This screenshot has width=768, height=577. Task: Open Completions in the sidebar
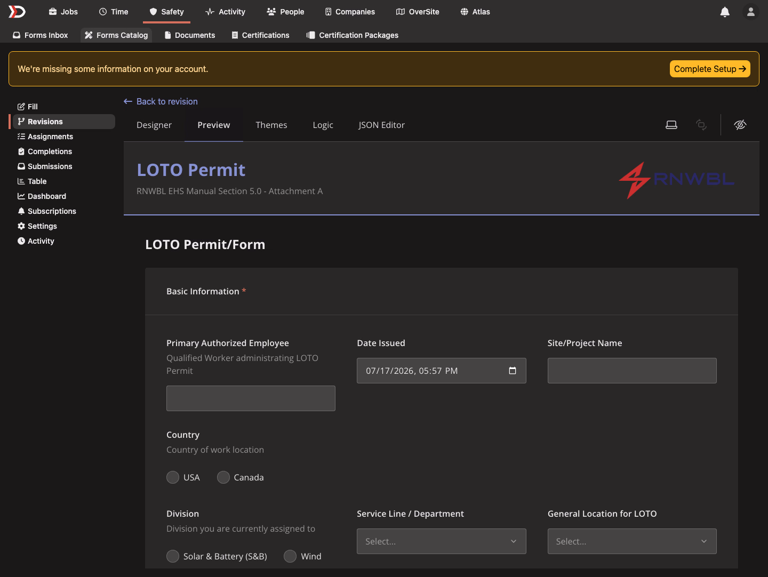[64, 151]
